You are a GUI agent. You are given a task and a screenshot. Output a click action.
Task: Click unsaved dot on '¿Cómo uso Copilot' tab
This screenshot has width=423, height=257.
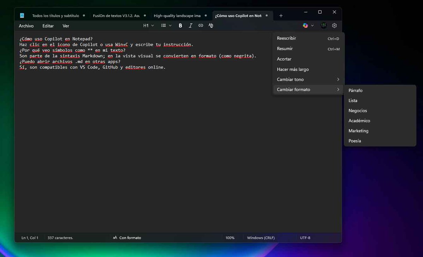click(x=266, y=15)
